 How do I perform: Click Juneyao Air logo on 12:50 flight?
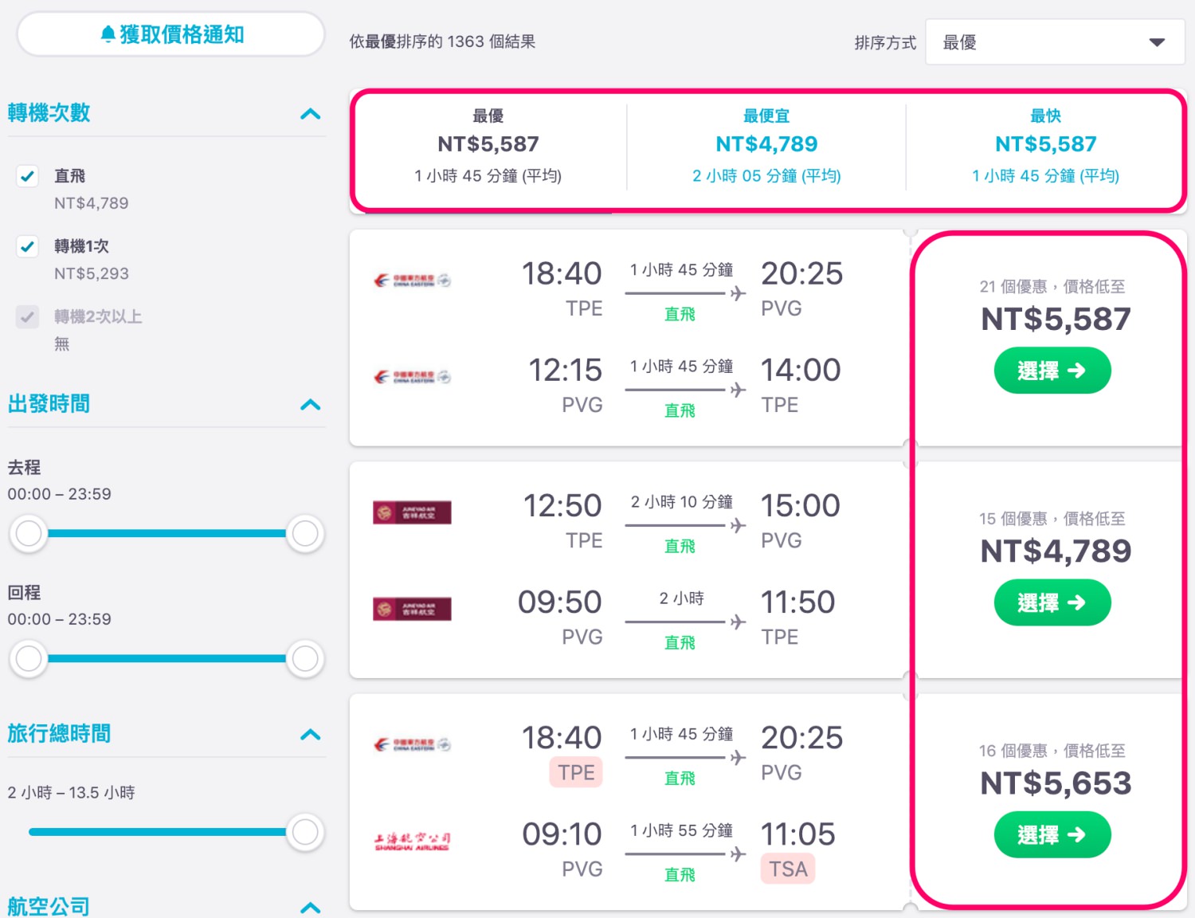[x=413, y=512]
